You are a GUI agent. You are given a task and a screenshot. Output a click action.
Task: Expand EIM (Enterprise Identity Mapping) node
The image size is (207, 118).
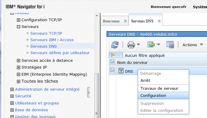tap(19, 74)
